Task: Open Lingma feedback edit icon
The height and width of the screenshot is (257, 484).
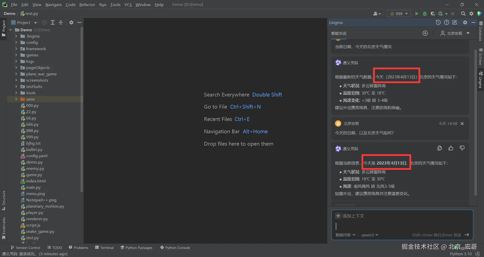Action: click(455, 22)
